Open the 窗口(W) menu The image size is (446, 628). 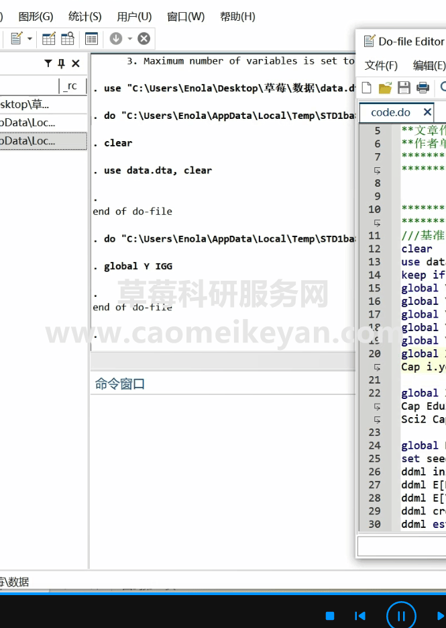[x=186, y=16]
